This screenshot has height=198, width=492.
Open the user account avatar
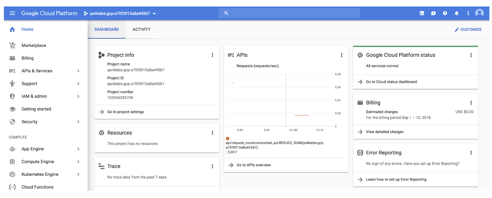coord(479,13)
